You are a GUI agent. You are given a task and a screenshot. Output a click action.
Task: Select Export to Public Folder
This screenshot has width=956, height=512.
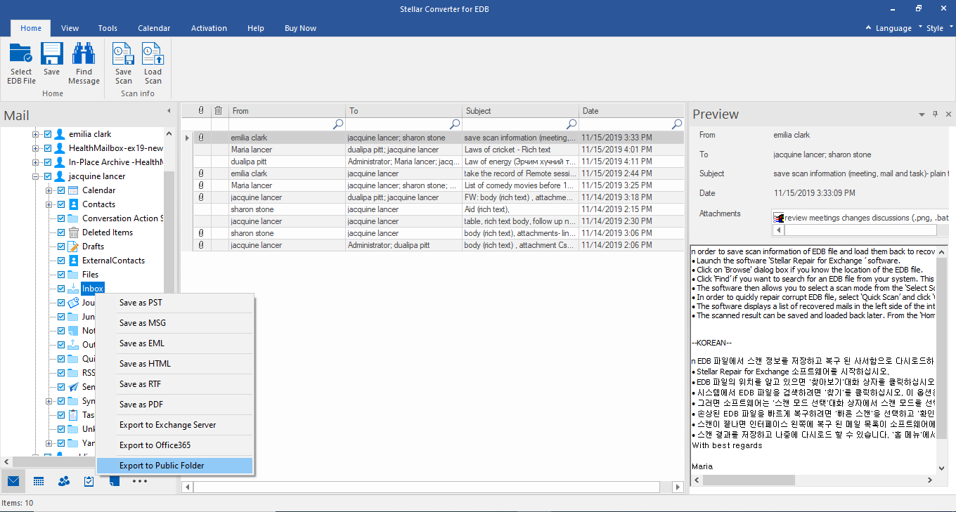[x=175, y=466]
